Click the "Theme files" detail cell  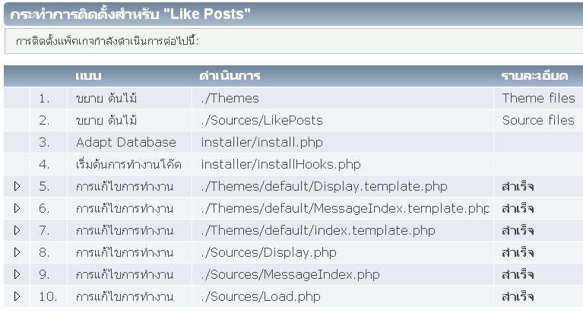point(538,98)
